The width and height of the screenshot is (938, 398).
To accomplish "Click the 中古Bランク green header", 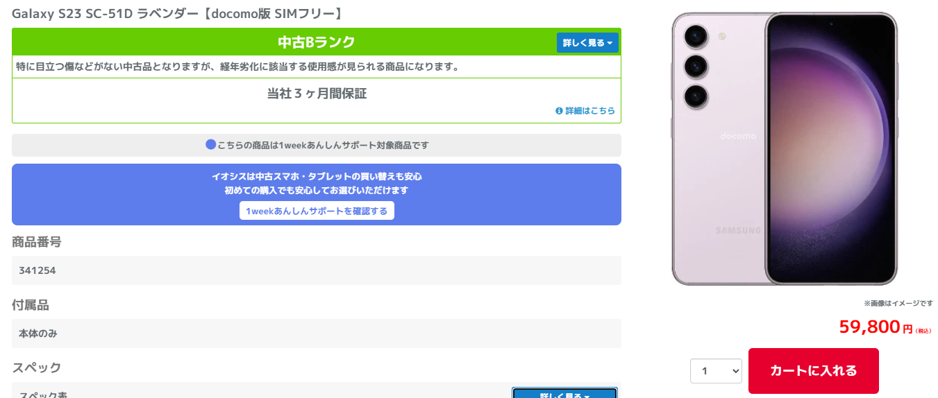I will point(316,42).
